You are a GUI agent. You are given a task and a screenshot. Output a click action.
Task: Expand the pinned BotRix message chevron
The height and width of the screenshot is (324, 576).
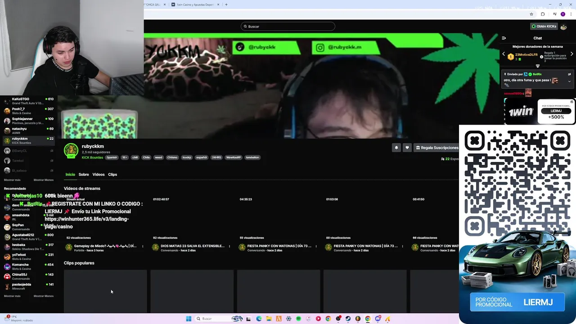point(569,81)
